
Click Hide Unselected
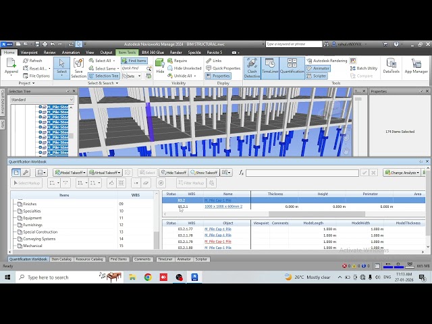tap(184, 68)
